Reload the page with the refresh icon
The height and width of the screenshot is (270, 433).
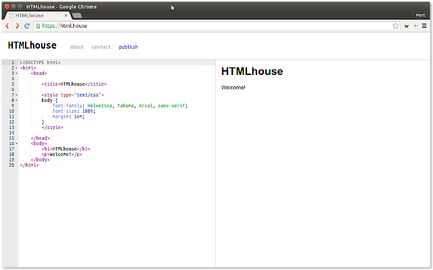27,26
